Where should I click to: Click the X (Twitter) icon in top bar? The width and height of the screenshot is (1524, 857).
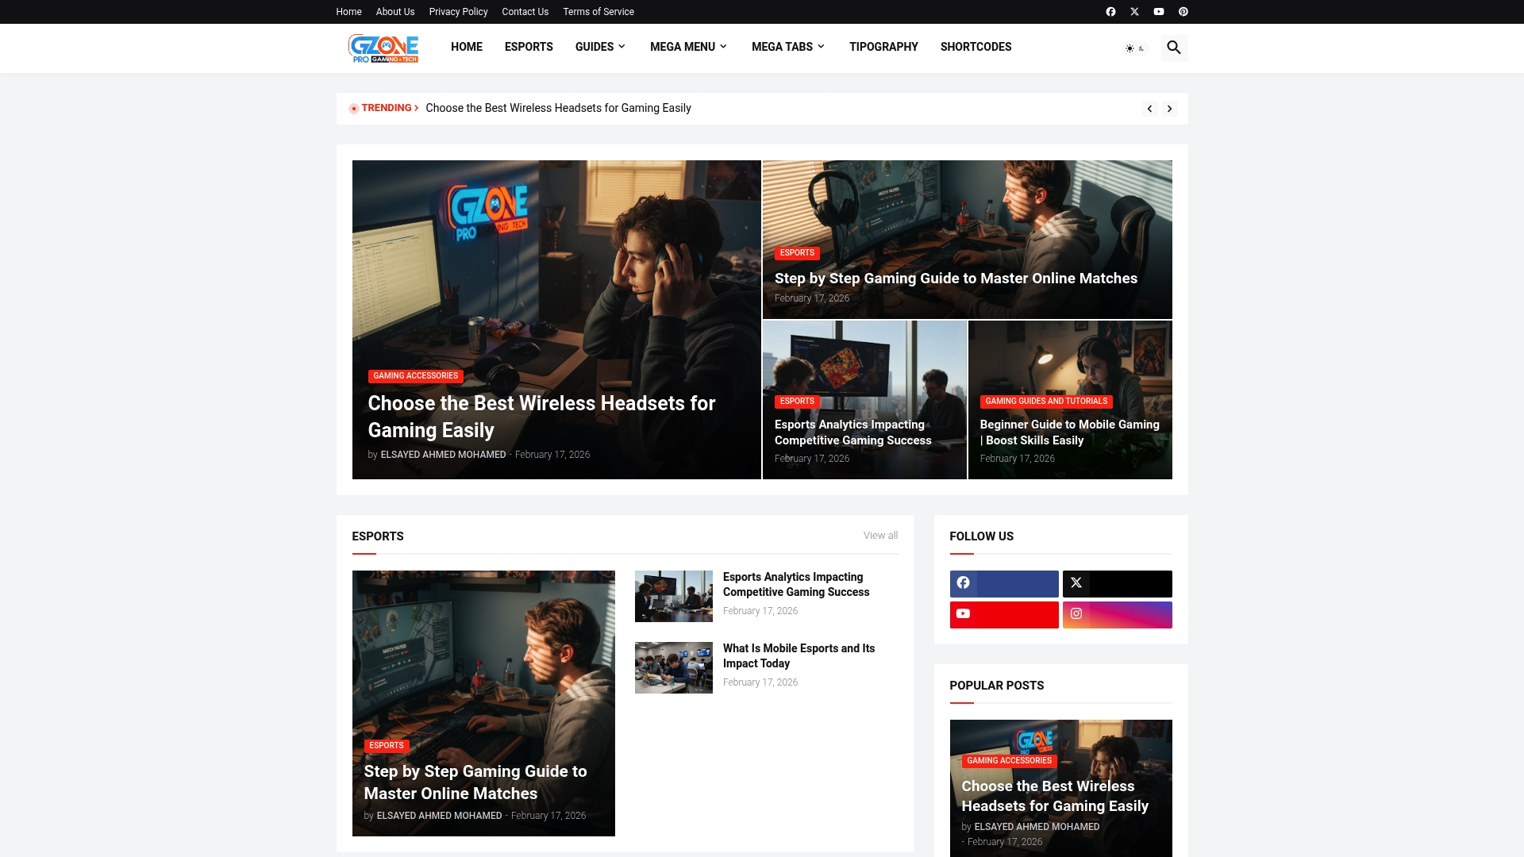point(1134,12)
